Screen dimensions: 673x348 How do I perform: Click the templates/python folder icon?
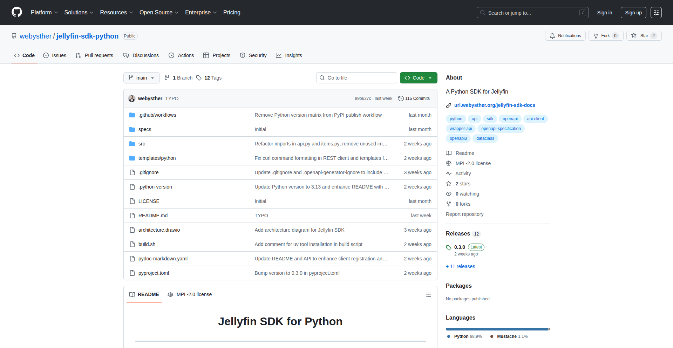[132, 158]
